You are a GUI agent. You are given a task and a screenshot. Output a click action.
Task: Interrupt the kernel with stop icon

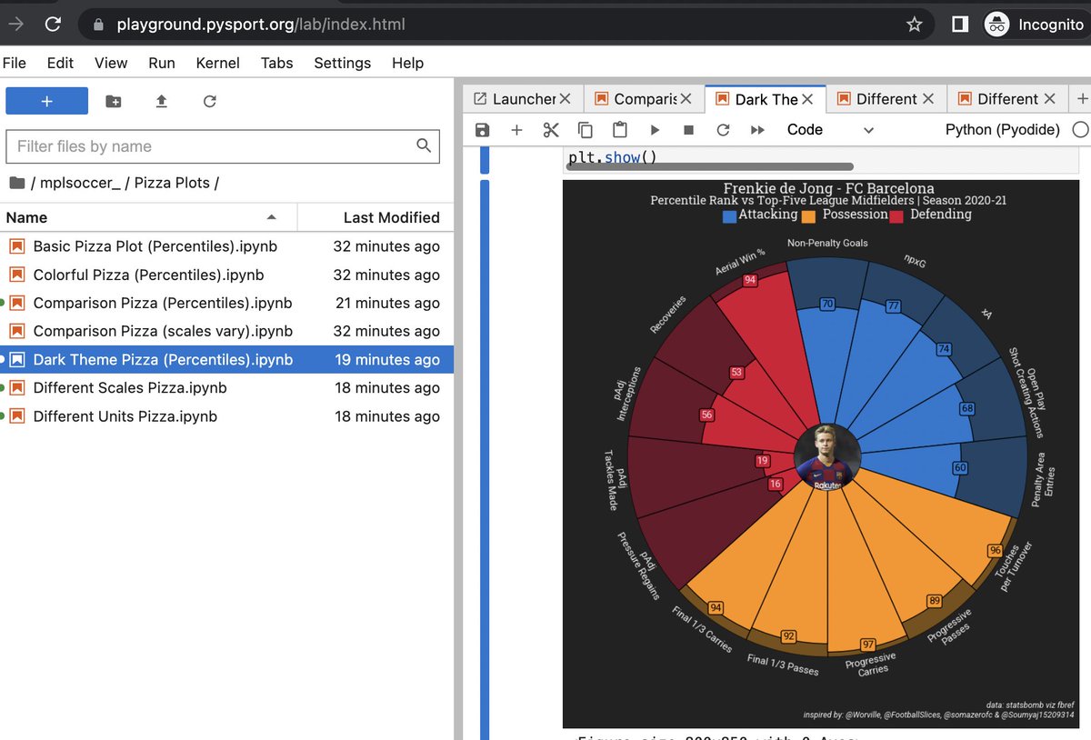pos(688,130)
